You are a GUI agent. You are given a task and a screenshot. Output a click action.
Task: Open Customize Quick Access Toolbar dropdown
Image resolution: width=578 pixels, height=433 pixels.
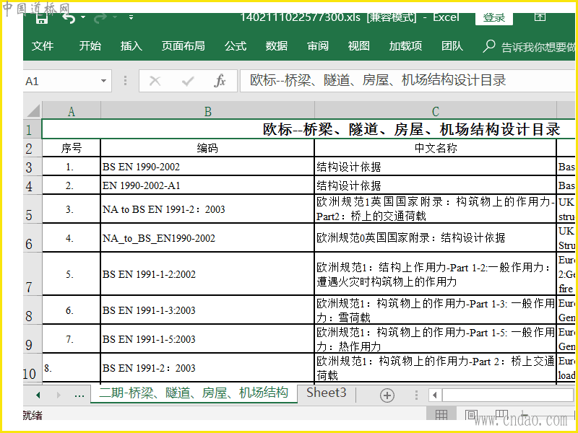131,17
